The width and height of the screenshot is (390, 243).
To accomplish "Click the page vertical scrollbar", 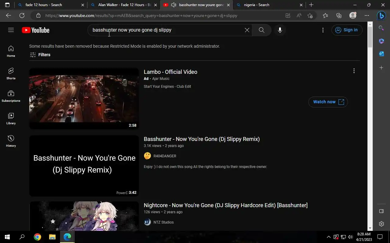I will click(x=370, y=37).
